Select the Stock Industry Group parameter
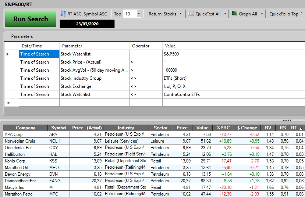The width and height of the screenshot is (305, 197). pyautogui.click(x=94, y=78)
